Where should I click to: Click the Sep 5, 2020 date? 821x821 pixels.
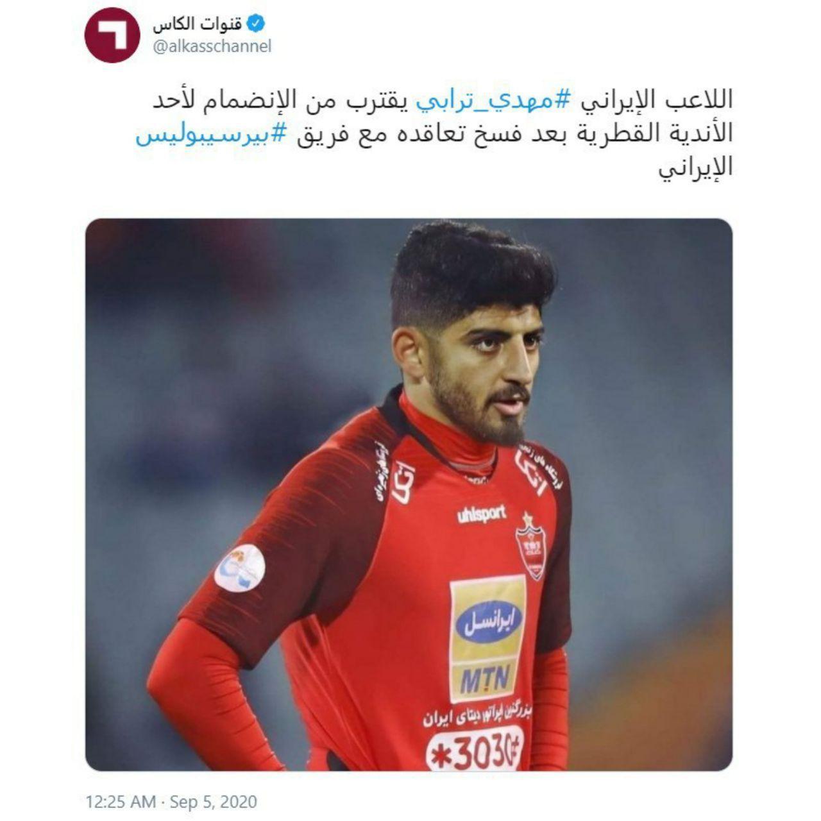(214, 802)
